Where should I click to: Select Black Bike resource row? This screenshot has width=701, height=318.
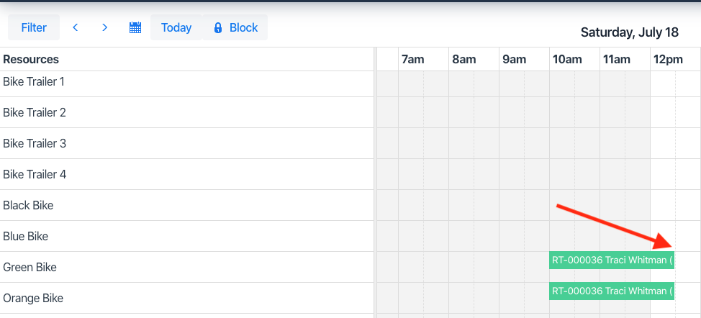pos(28,206)
